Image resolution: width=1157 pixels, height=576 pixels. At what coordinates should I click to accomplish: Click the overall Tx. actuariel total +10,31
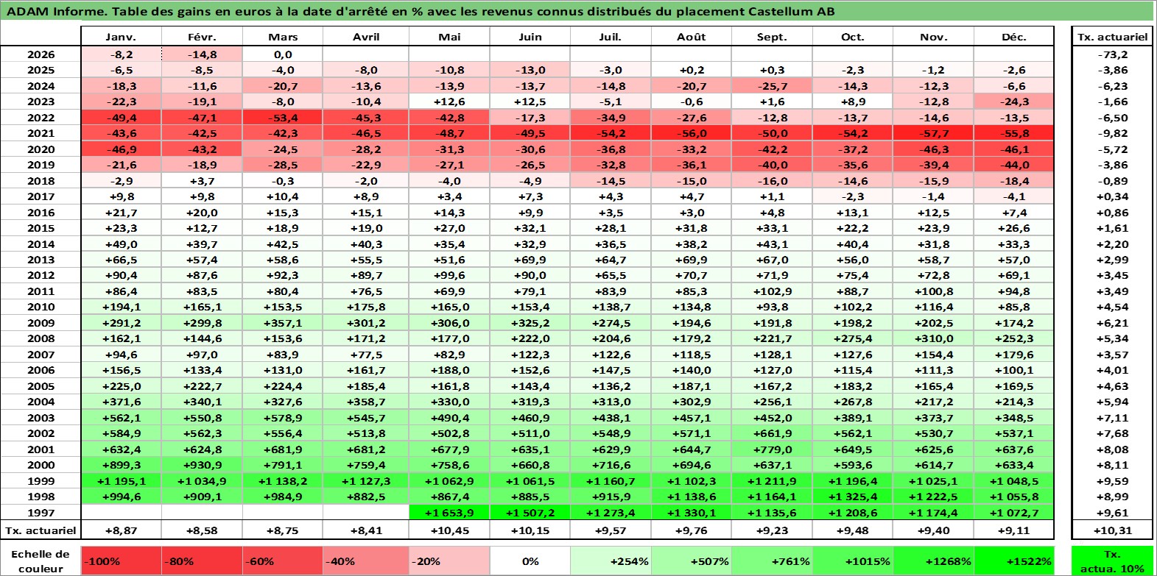point(1112,530)
